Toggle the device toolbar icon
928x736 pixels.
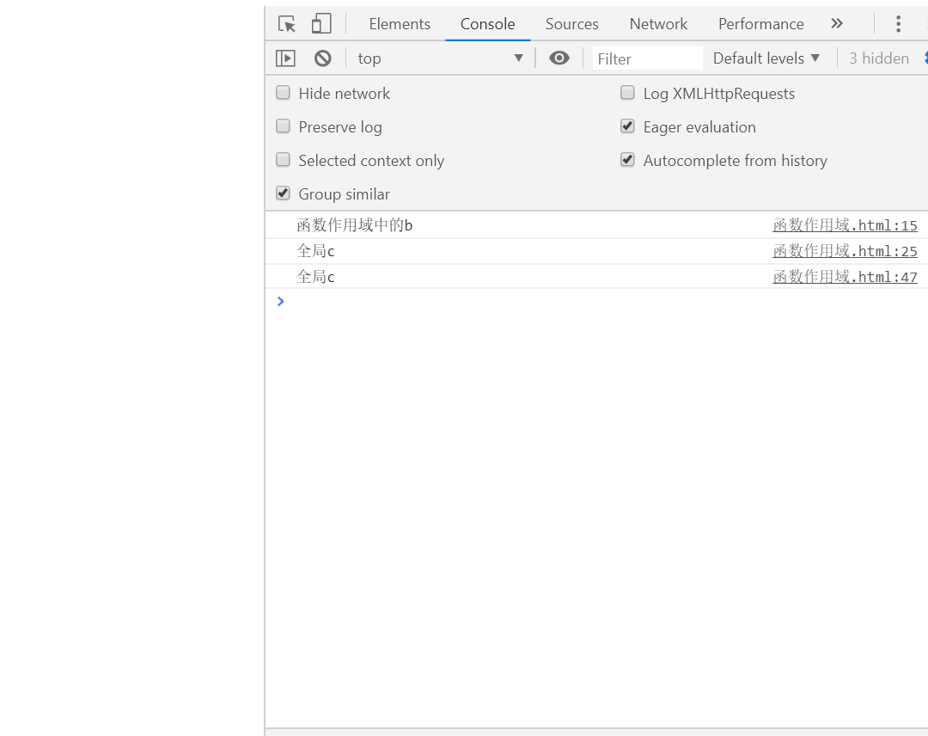[x=321, y=24]
